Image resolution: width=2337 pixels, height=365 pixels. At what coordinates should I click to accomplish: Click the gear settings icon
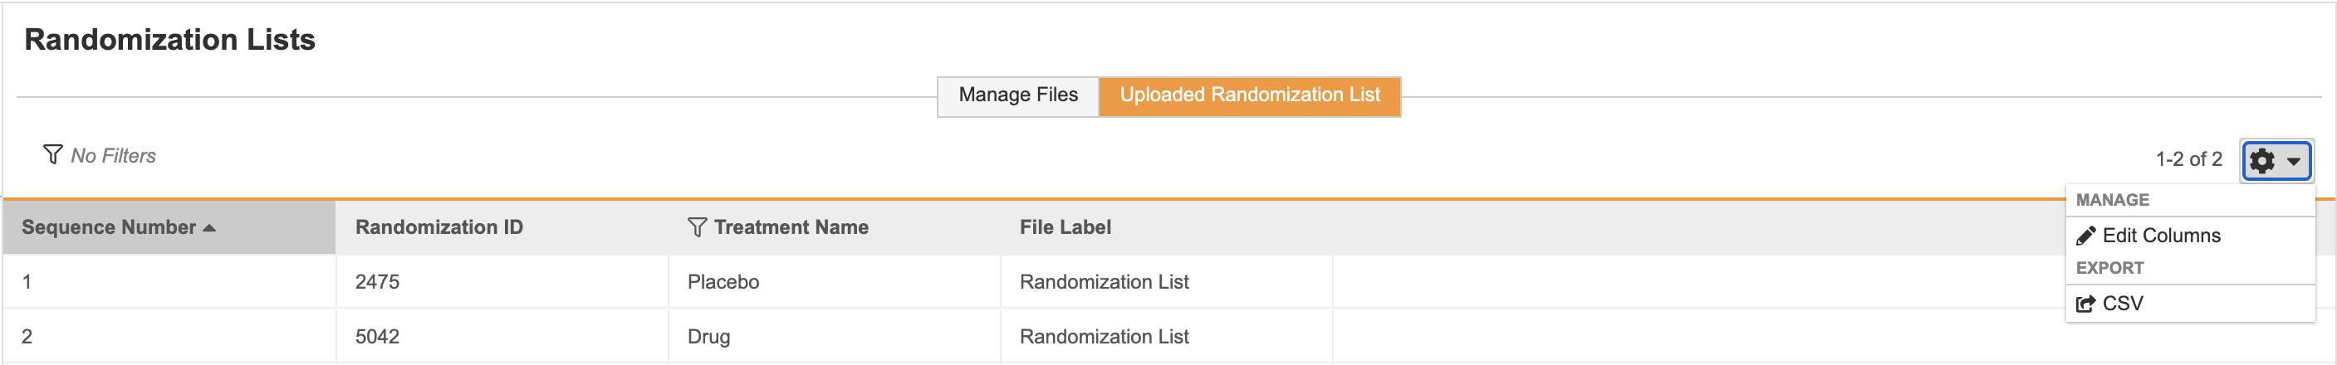click(2262, 160)
